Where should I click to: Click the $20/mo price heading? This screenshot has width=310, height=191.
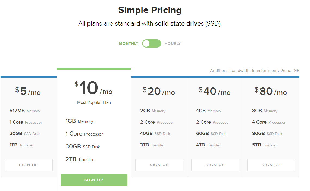pos(159,91)
